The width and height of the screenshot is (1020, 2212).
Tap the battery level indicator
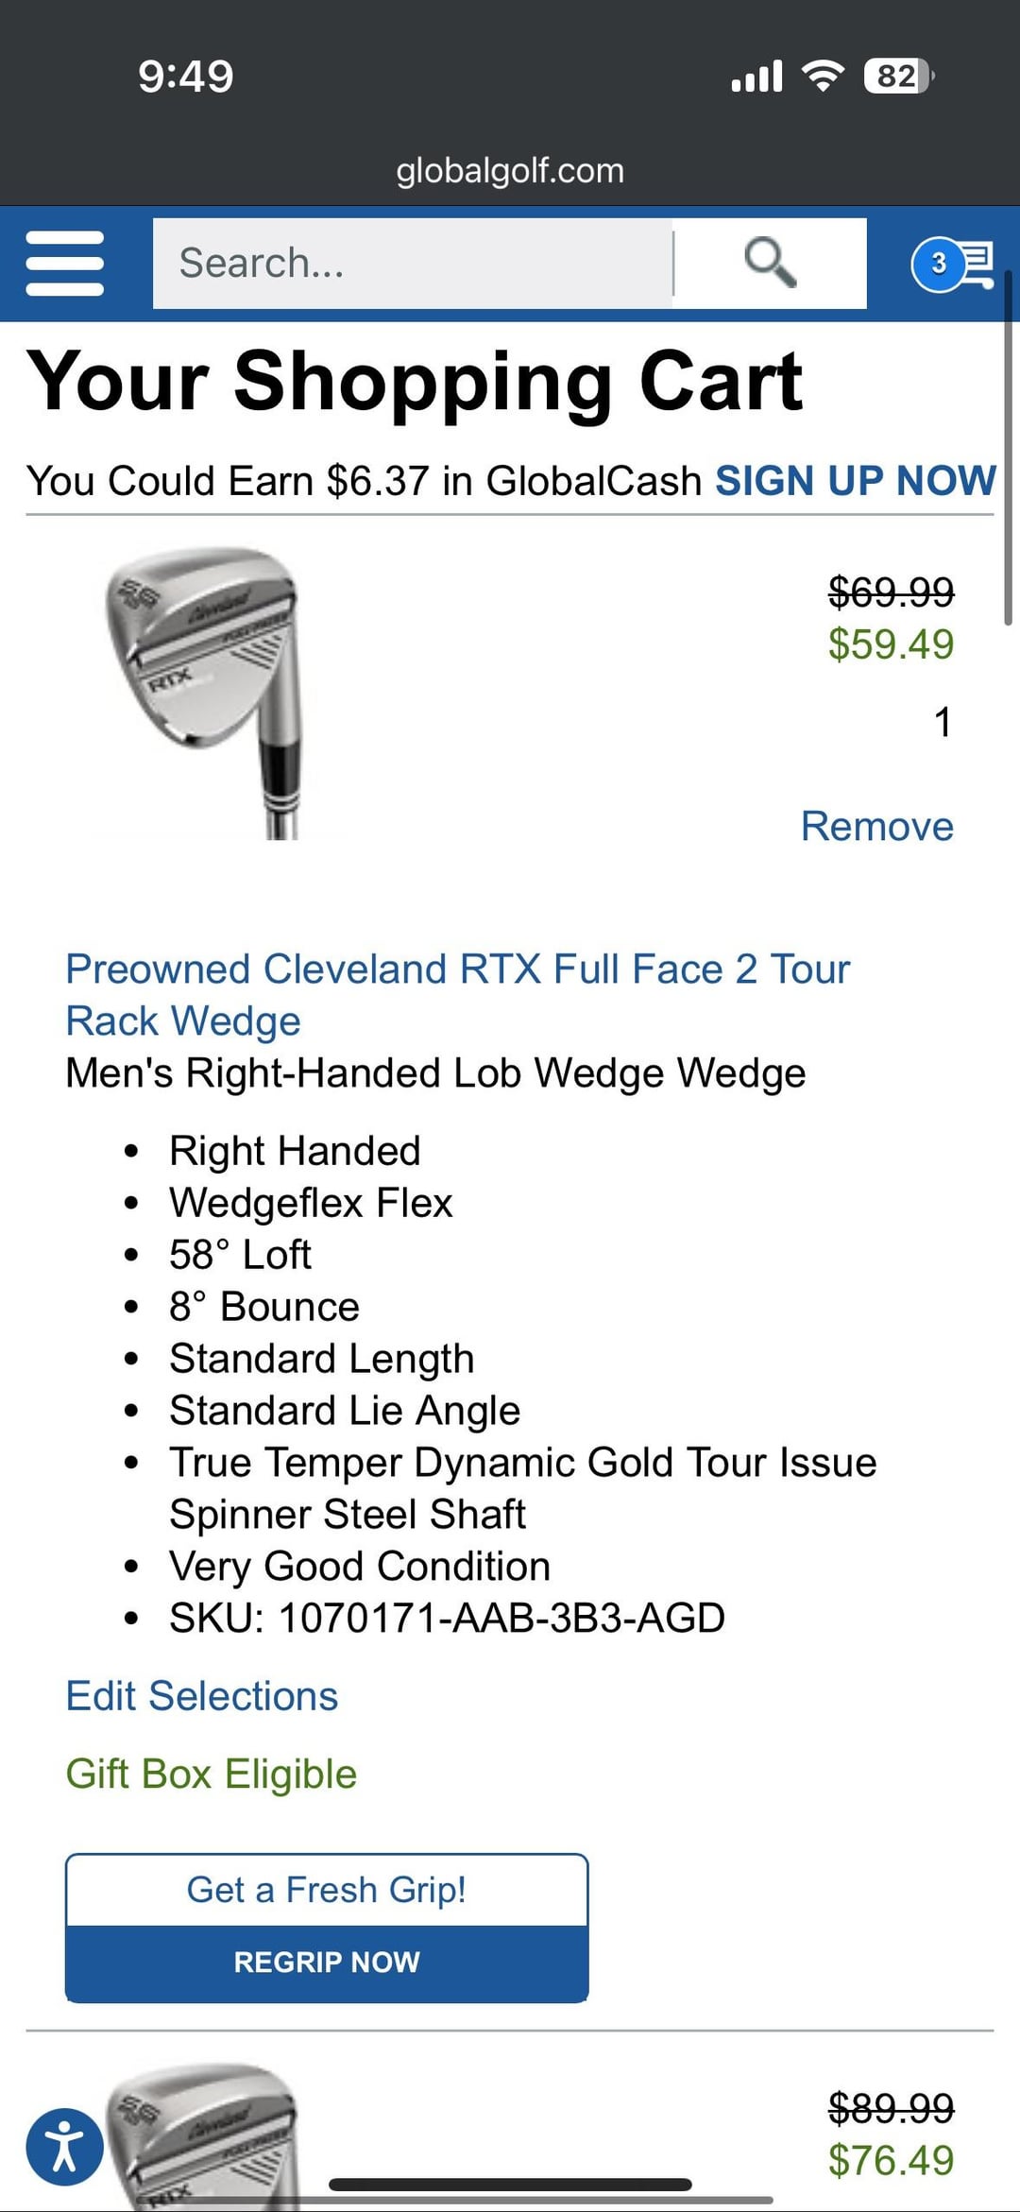[897, 76]
